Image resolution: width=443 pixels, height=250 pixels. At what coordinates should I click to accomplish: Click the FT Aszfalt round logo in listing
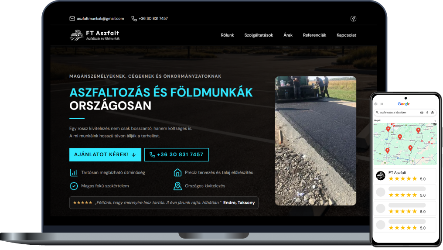pyautogui.click(x=381, y=176)
